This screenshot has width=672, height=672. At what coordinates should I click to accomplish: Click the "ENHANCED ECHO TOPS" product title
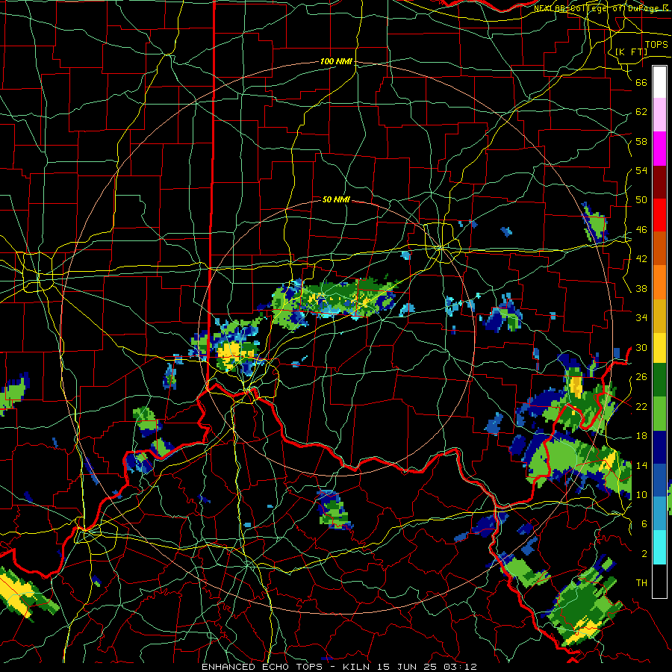click(262, 667)
